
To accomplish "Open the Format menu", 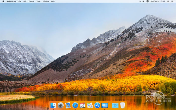I will [x=31, y=1].
